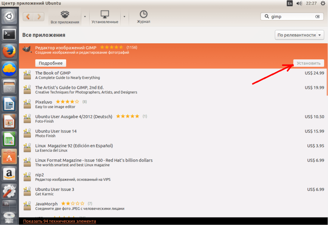Screen dimensions: 328x225
Task: Open system settings wrench-gear dock icon
Action: (9, 191)
